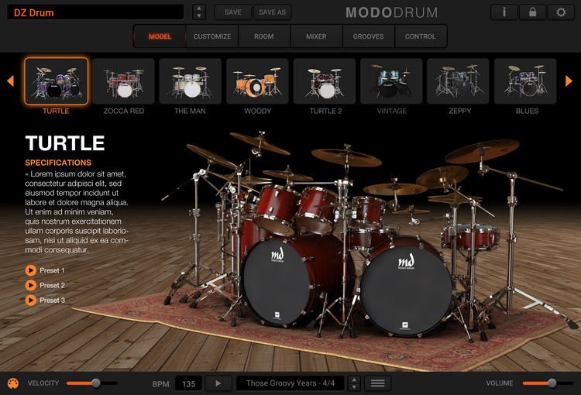Screen dimensions: 581x395
Task: Select the next groove with the down arrow
Action: [354, 386]
